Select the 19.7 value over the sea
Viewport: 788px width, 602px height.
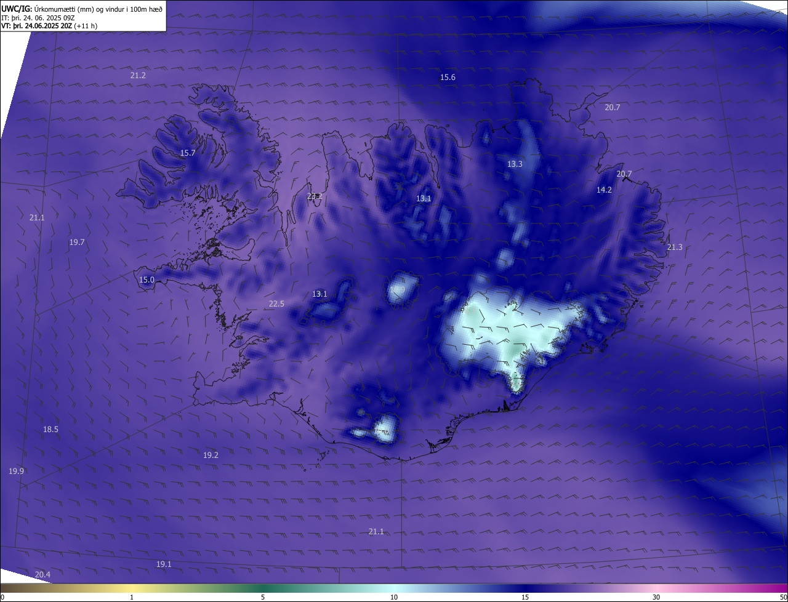coord(77,243)
